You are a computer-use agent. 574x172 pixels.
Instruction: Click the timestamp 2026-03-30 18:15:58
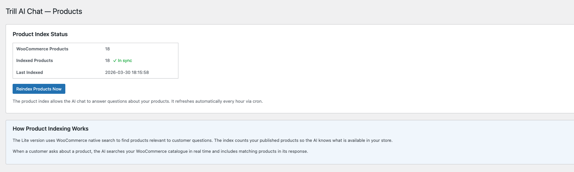coord(127,72)
